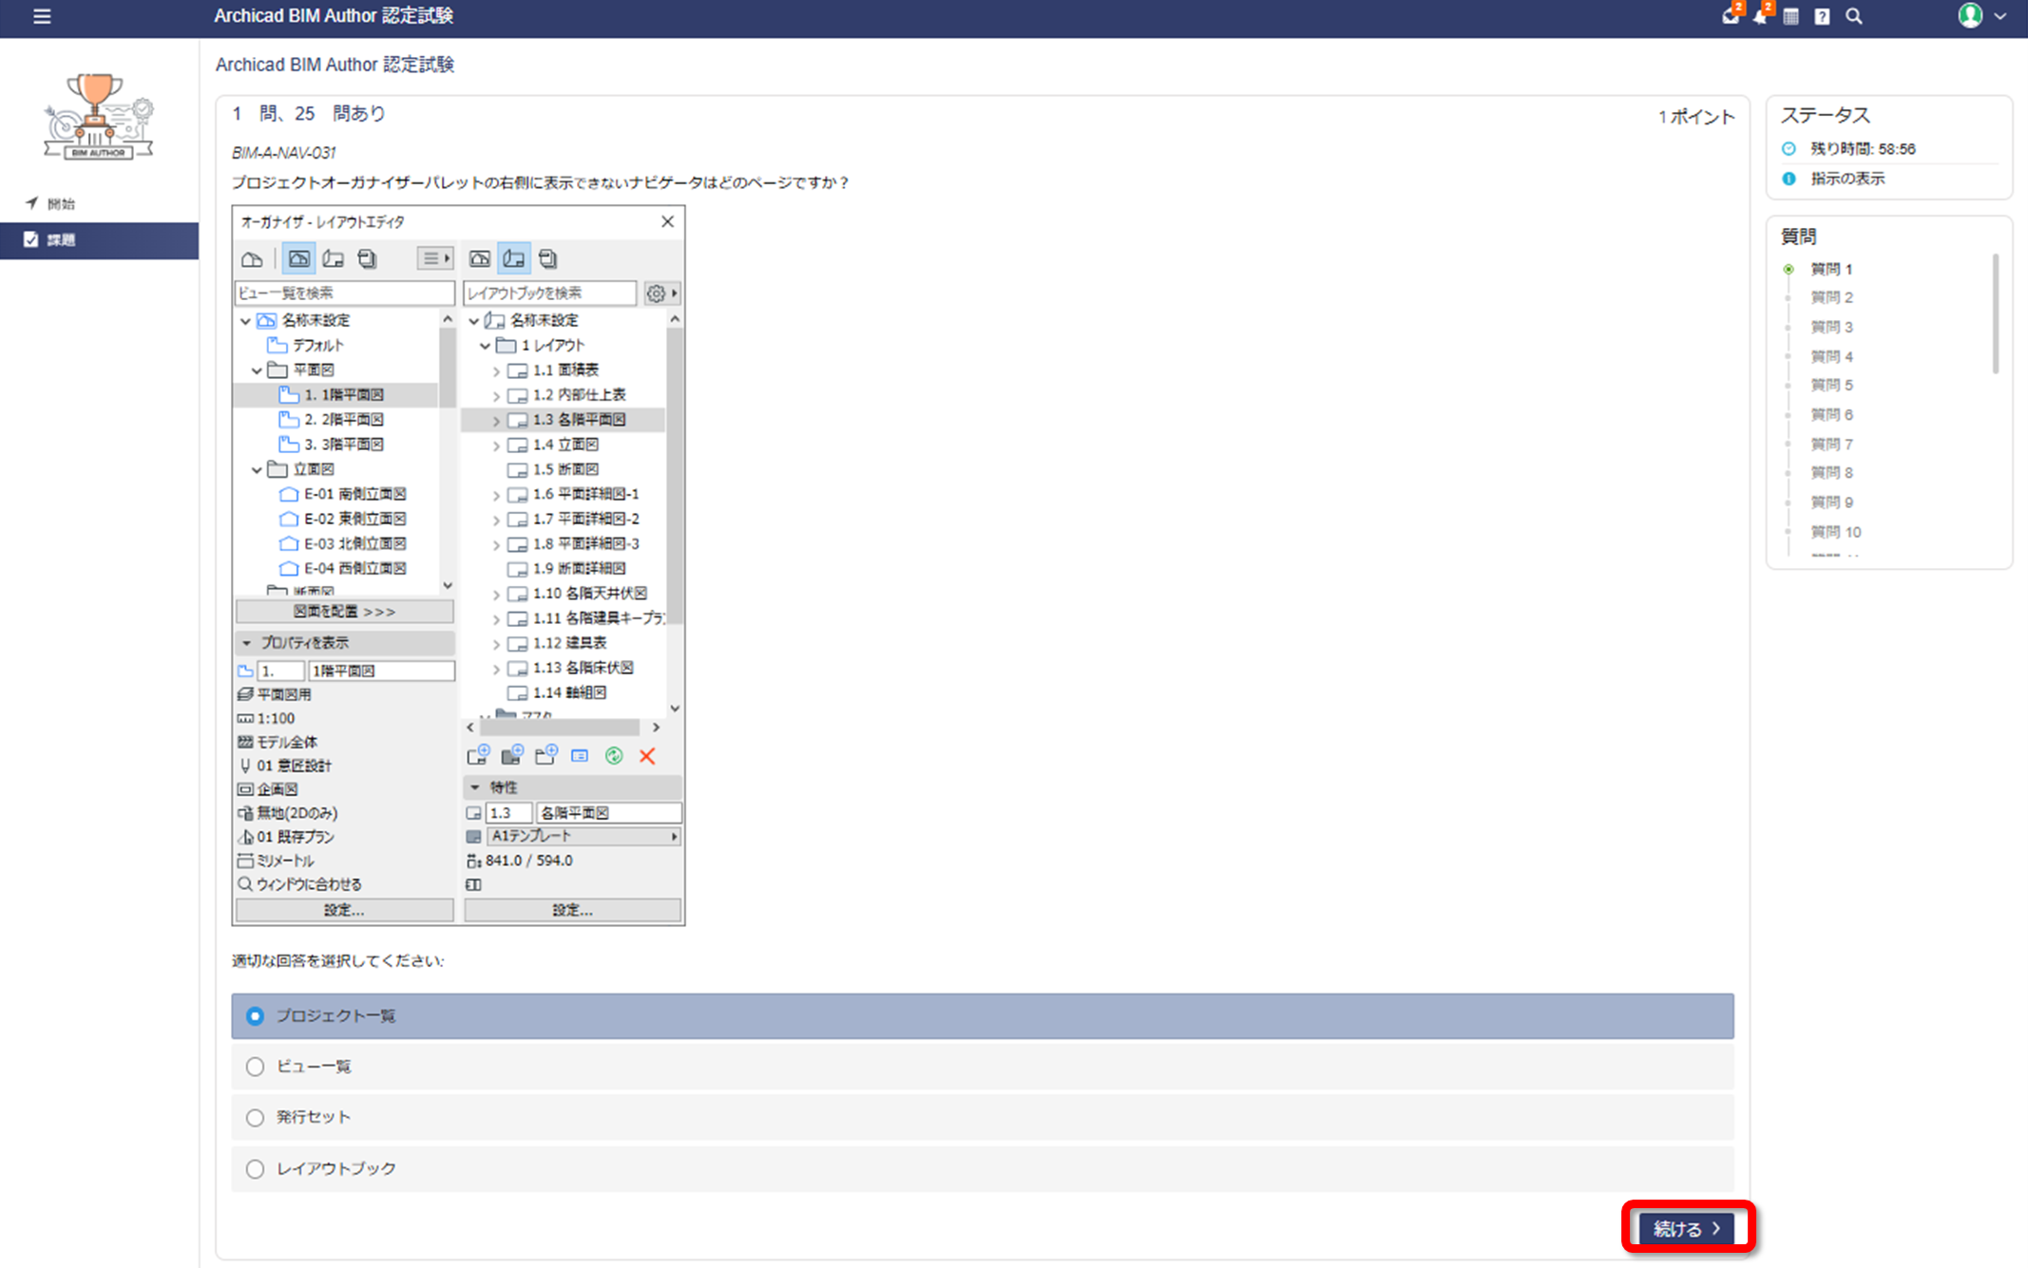The image size is (2028, 1268).
Task: Open the hamburger menu in the header
Action: pyautogui.click(x=42, y=16)
